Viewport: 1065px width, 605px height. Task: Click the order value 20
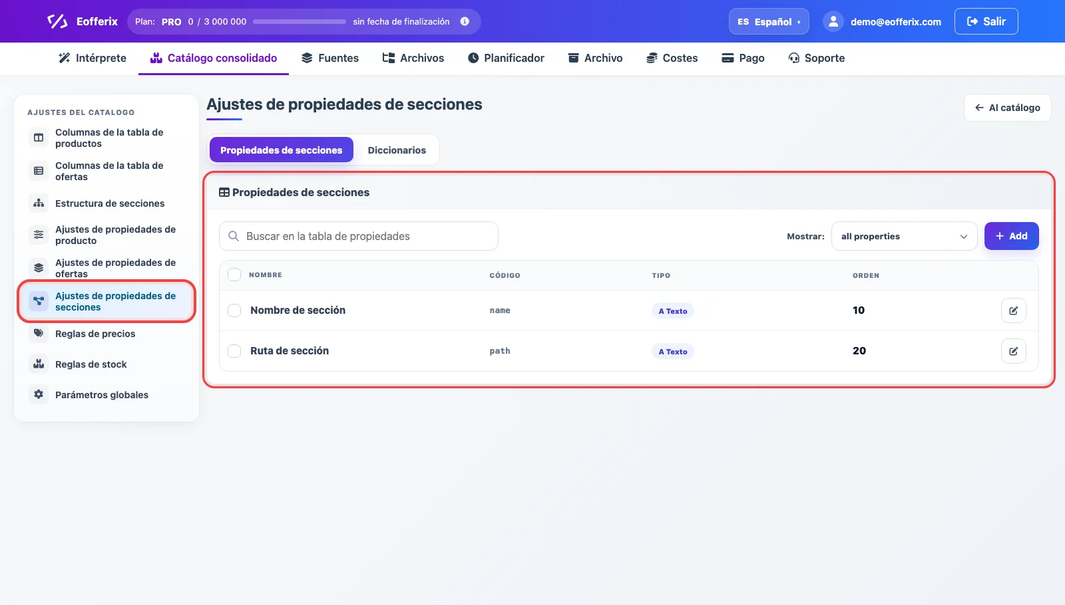click(859, 351)
